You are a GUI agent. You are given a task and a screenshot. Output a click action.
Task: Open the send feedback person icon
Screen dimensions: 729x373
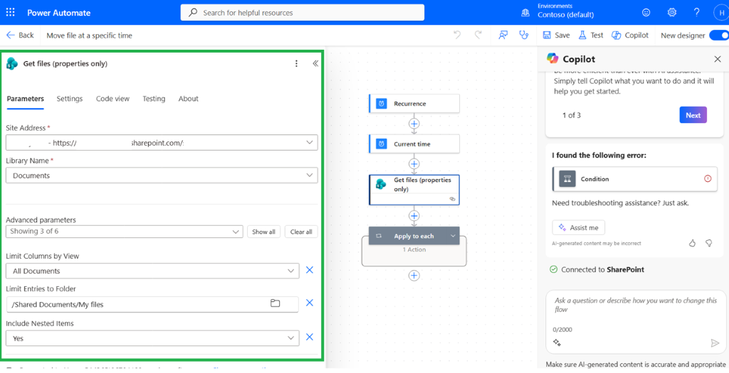tap(503, 36)
